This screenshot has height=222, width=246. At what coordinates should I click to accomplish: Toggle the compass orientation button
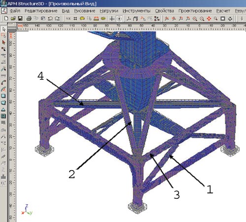tap(120, 19)
